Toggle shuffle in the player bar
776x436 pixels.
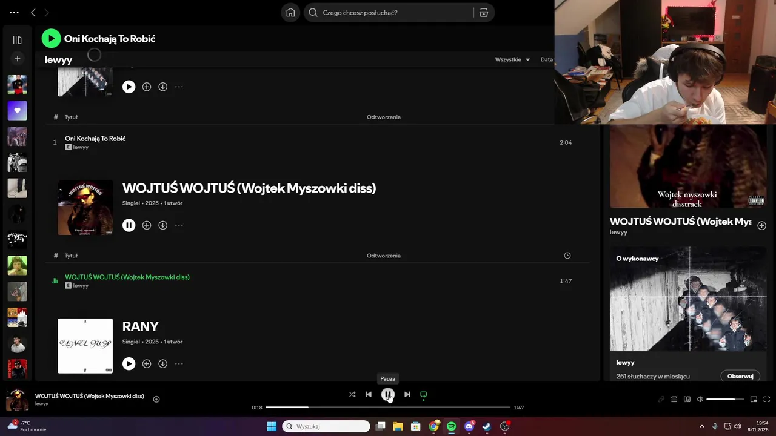point(352,394)
